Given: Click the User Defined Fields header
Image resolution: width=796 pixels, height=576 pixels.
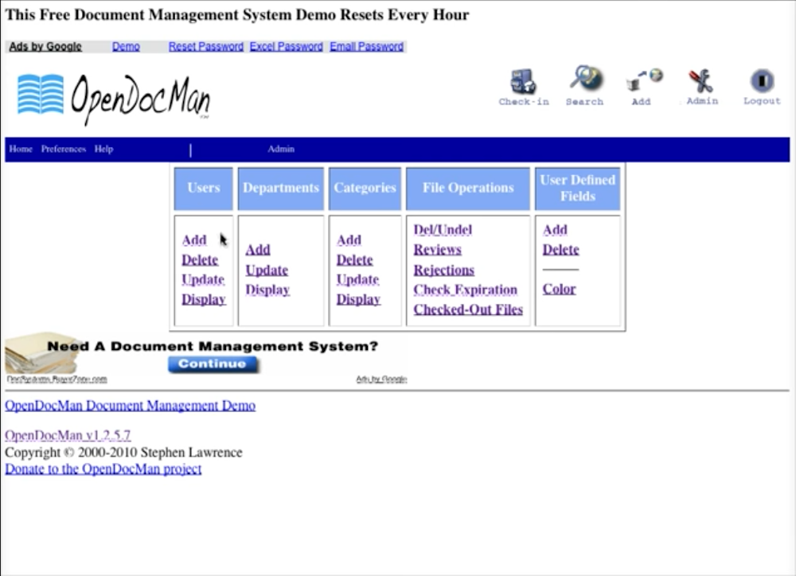Looking at the screenshot, I should pos(578,189).
